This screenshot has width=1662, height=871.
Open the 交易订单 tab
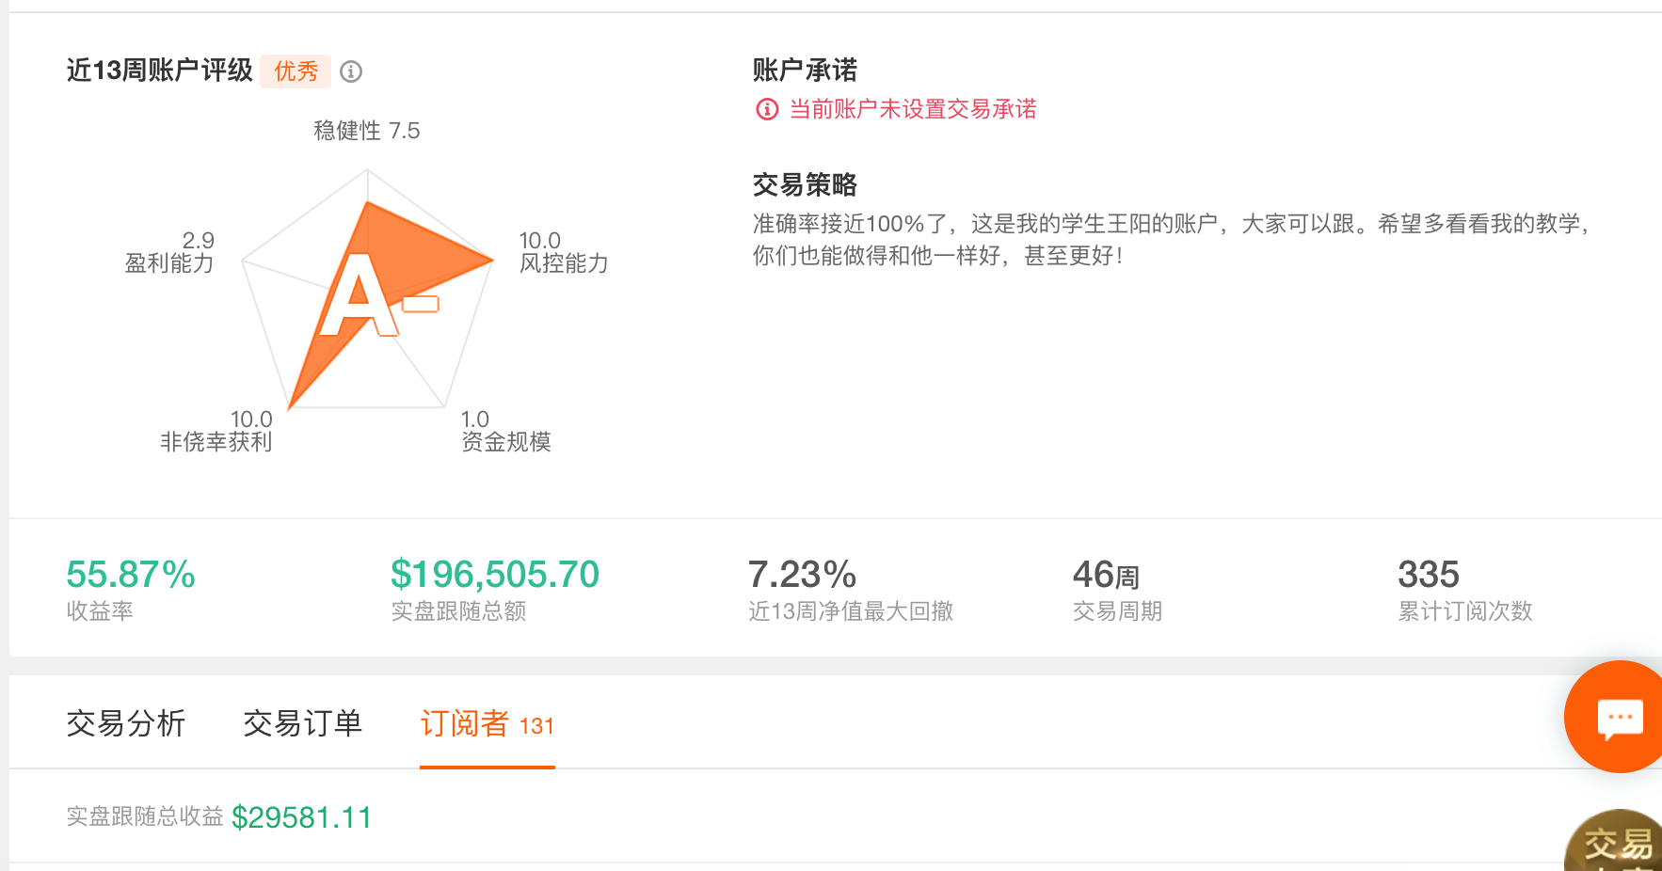pyautogui.click(x=302, y=723)
